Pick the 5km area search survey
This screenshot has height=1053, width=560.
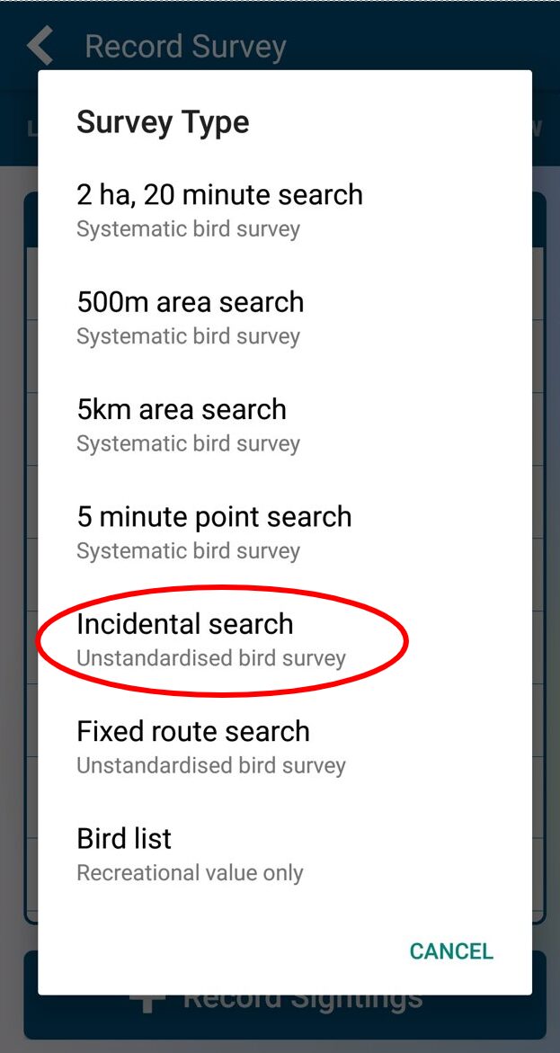tap(181, 409)
